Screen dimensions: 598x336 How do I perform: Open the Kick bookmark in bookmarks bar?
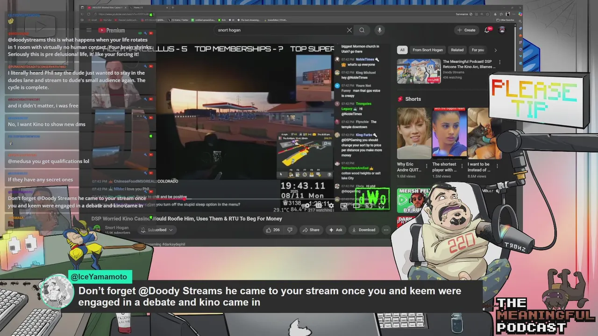pyautogui.click(x=221, y=20)
